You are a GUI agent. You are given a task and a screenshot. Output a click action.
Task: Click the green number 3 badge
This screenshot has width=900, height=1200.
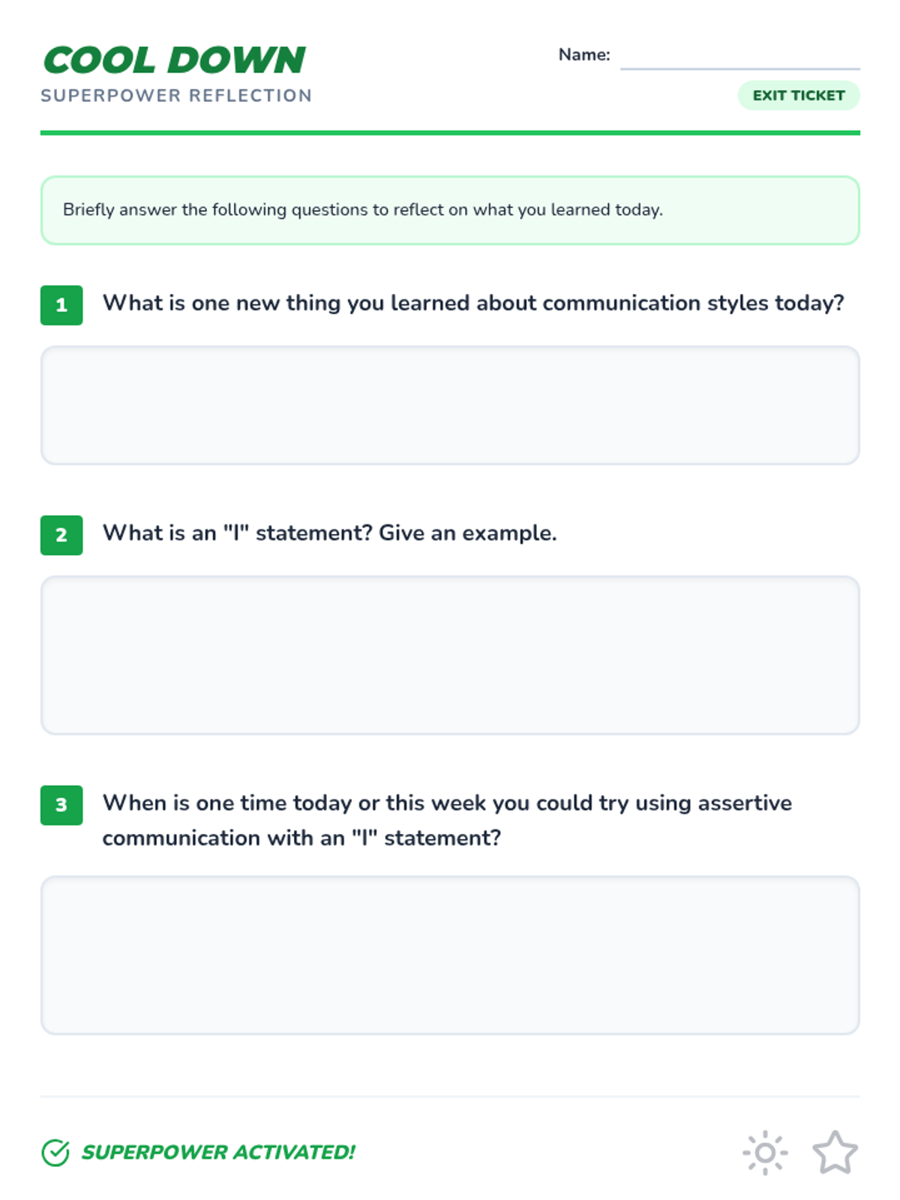pos(61,805)
